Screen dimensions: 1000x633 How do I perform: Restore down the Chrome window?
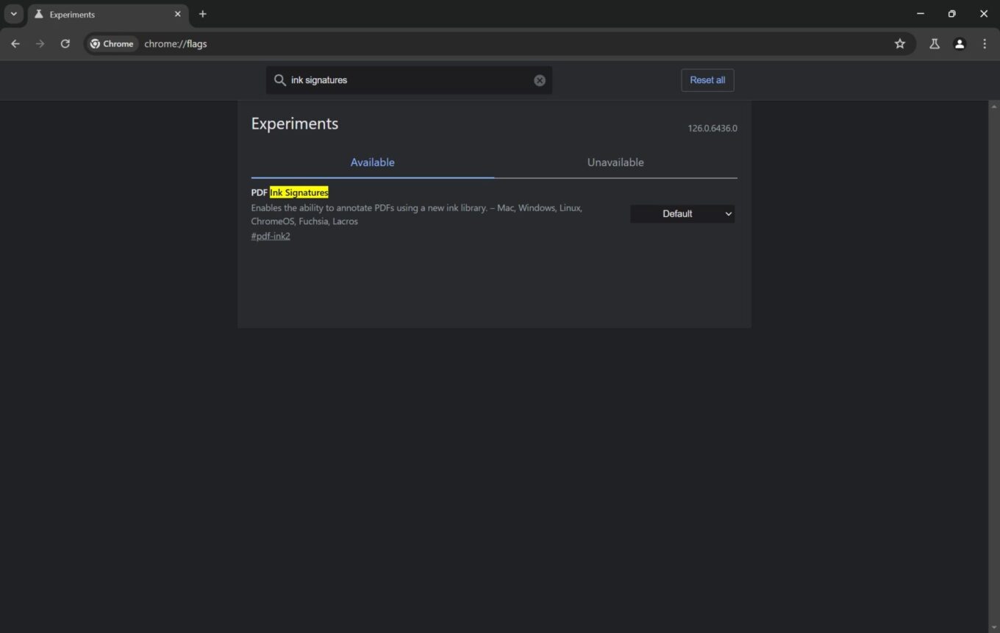point(952,14)
